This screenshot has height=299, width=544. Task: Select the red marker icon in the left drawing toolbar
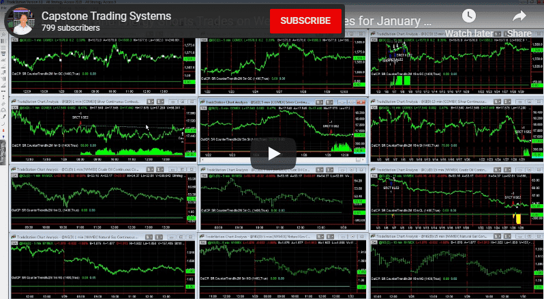point(3,130)
